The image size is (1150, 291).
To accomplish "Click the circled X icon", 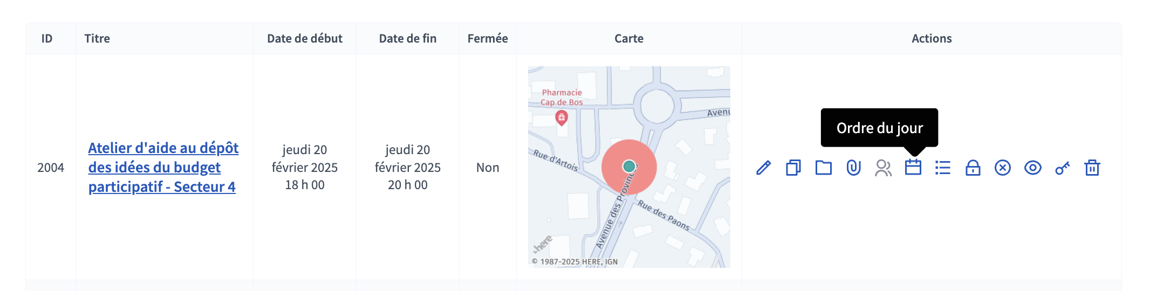I will click(x=1003, y=168).
